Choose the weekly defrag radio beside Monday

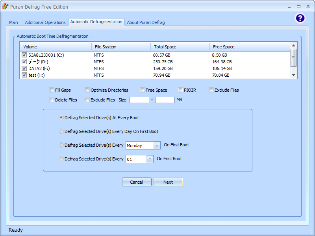[61, 145]
